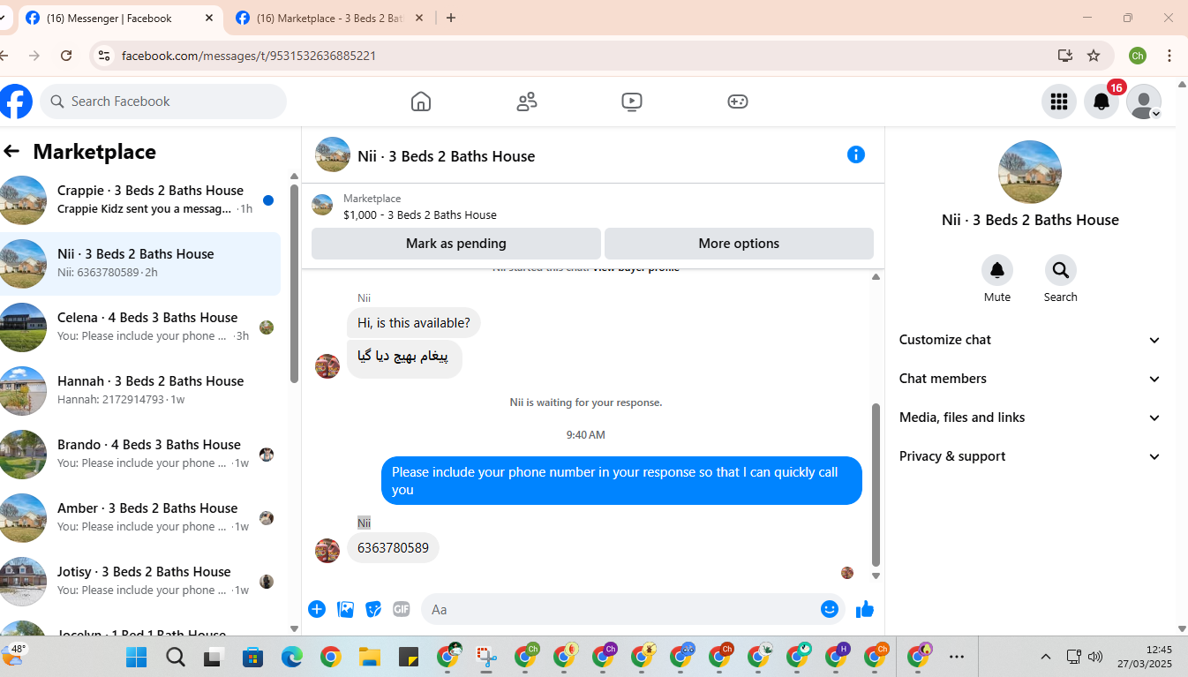This screenshot has width=1188, height=677.
Task: Choose a sticker in the composer
Action: coord(374,609)
